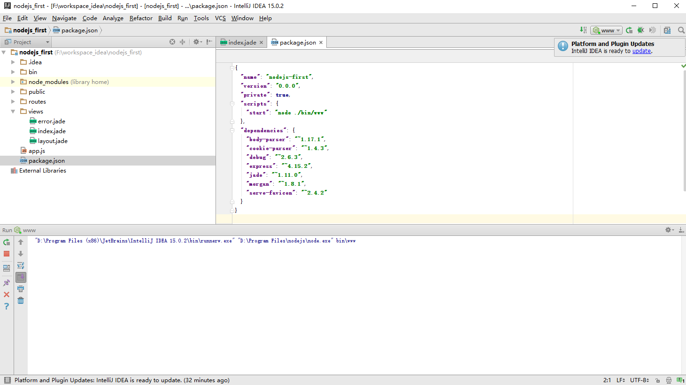
Task: Hide the Run tool window
Action: [681, 230]
